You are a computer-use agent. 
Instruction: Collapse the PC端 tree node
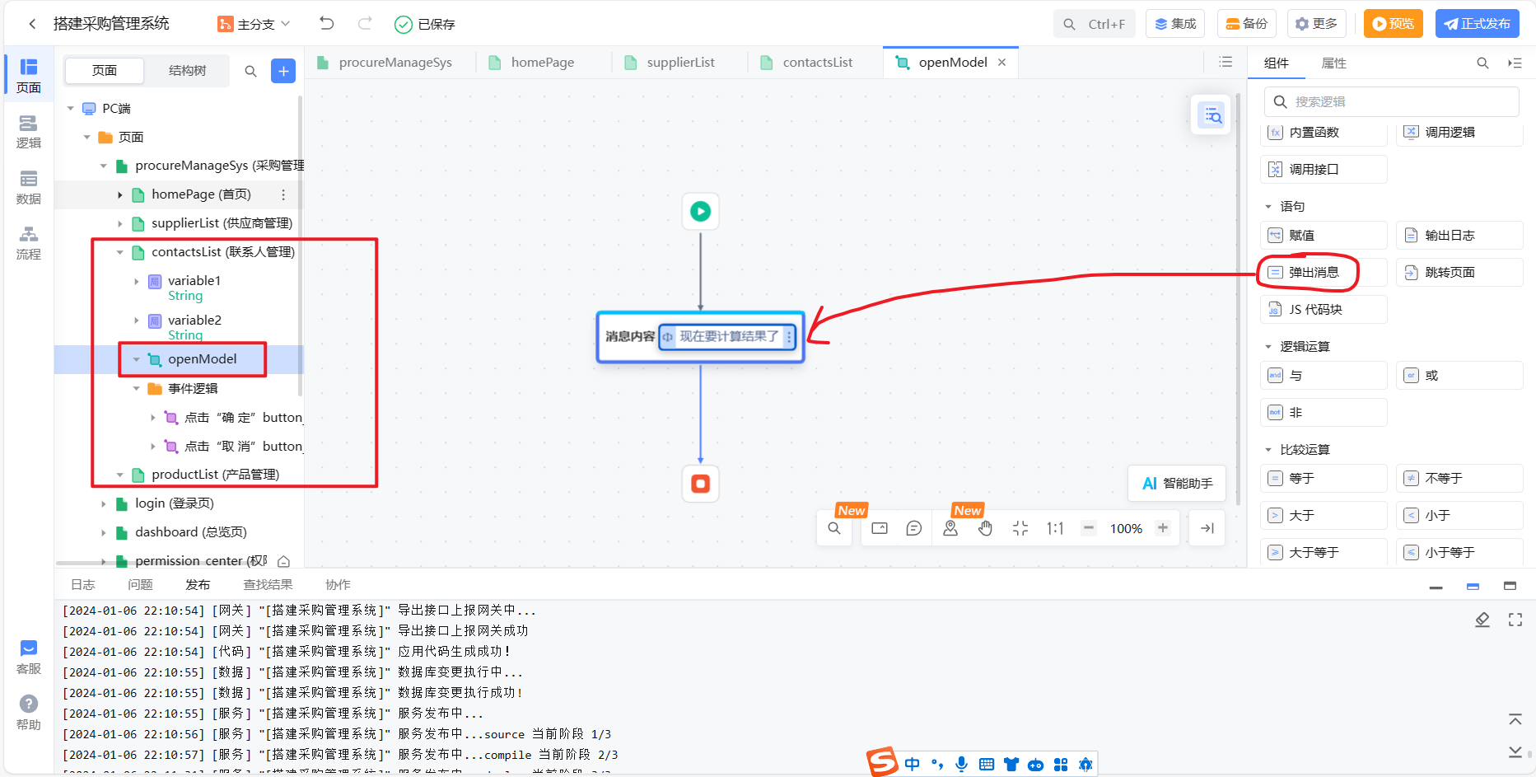tap(71, 109)
